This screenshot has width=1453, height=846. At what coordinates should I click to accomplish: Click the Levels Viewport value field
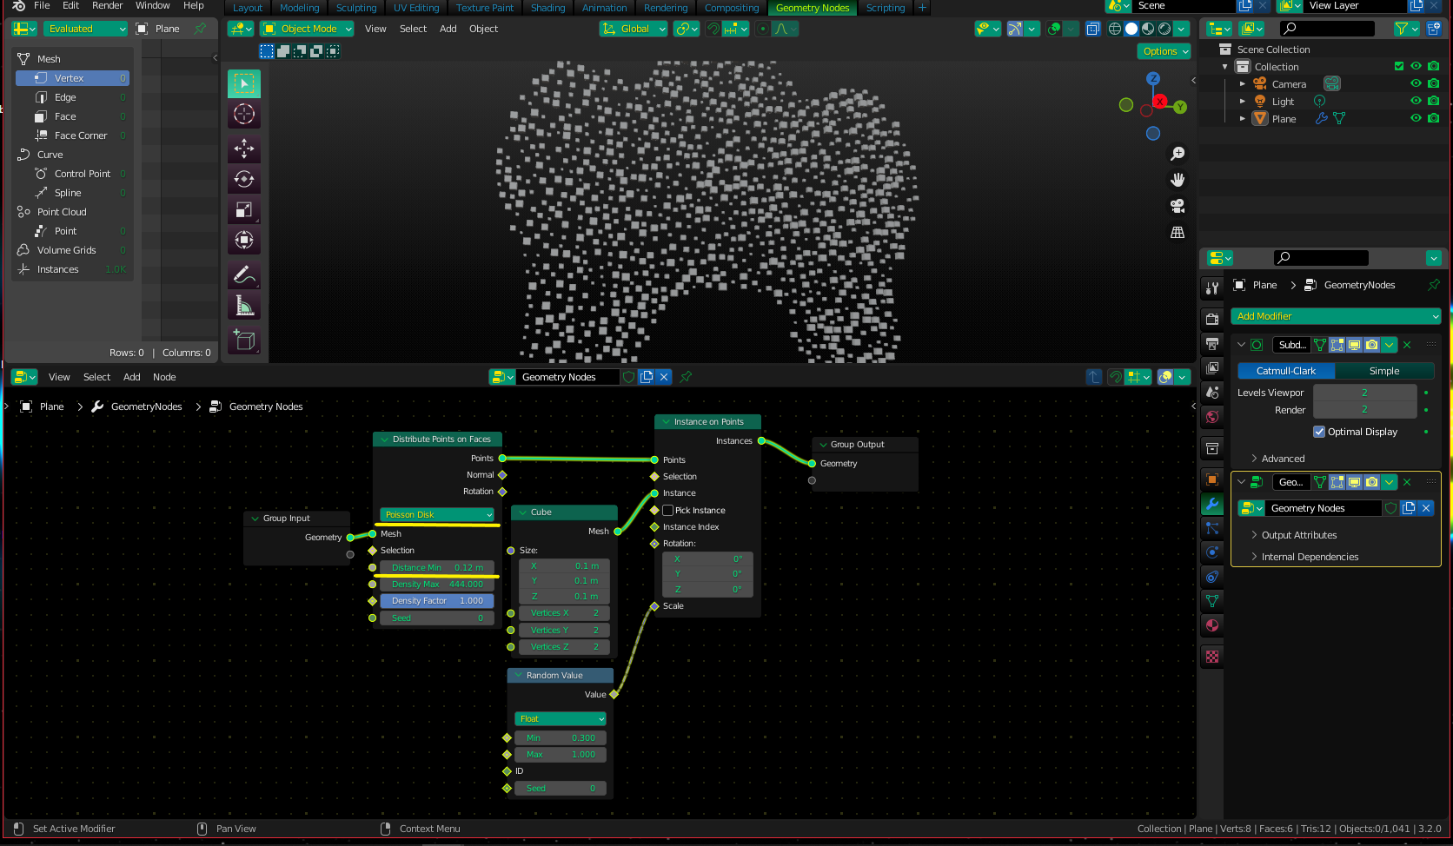click(1364, 393)
